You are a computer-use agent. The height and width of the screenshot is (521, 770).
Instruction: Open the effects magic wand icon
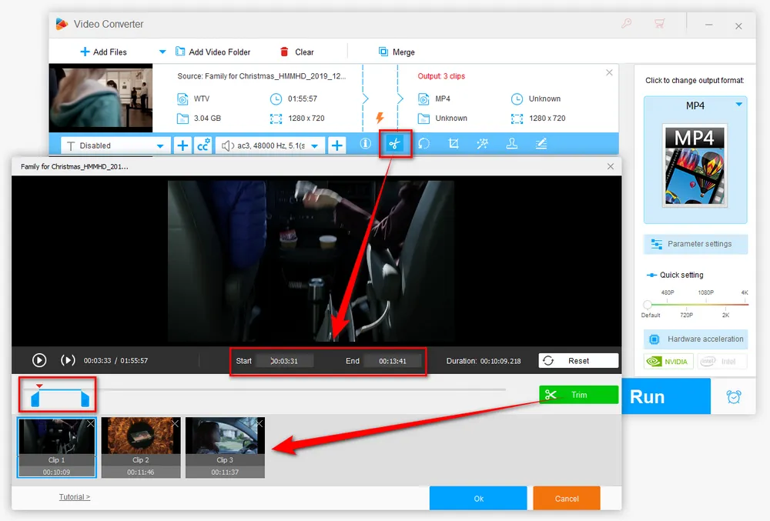(x=482, y=144)
